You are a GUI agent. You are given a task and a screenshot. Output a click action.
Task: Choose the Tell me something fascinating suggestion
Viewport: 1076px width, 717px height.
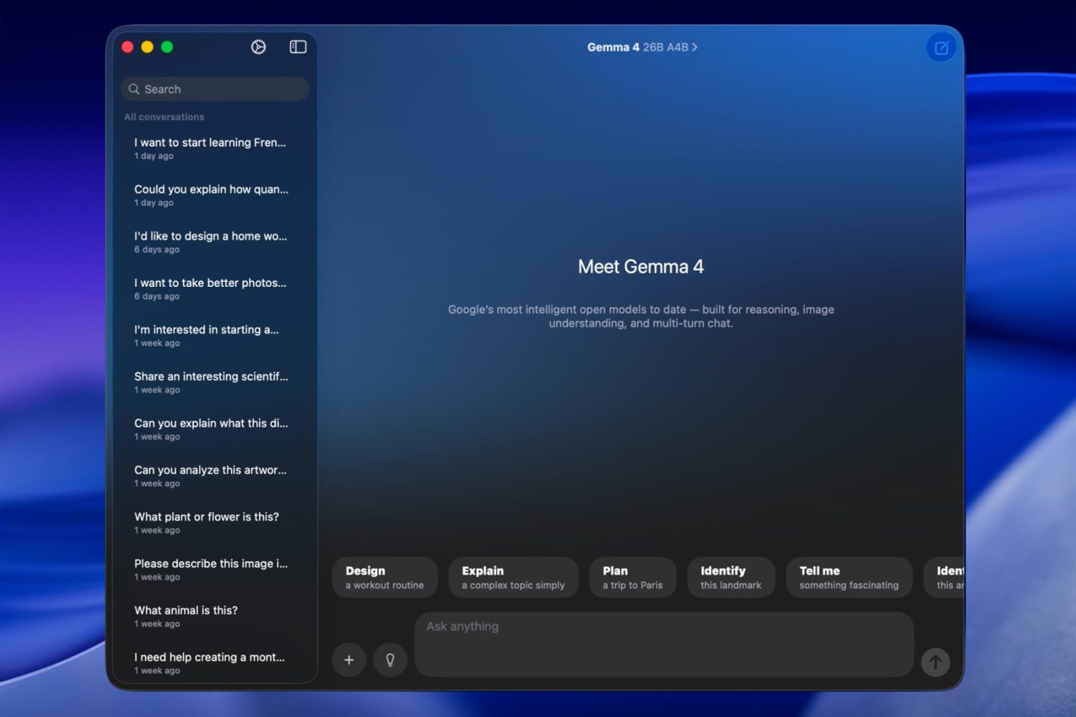(x=849, y=577)
